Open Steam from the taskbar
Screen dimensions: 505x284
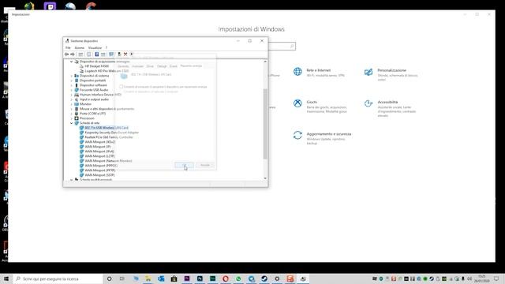[x=264, y=278]
